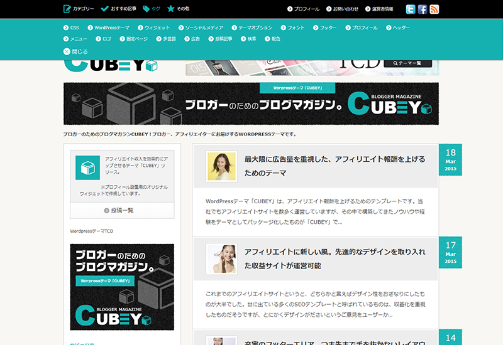Click the arrow icon beside 運営者情報
The height and width of the screenshot is (345, 503).
point(368,9)
